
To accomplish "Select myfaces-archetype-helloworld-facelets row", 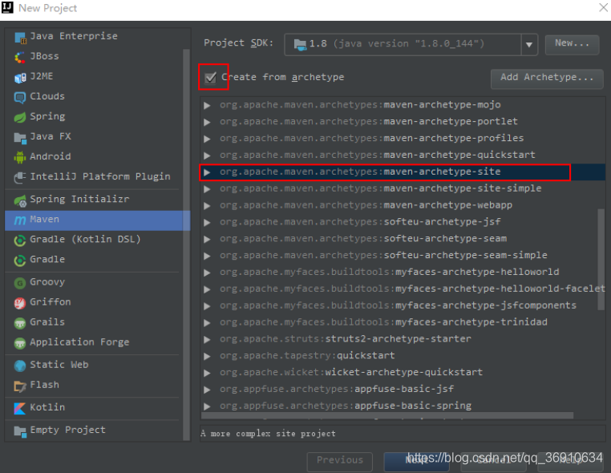I will pos(403,289).
